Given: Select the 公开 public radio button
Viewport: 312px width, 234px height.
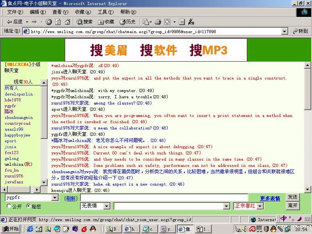Looking at the screenshot, I should (x=9, y=206).
